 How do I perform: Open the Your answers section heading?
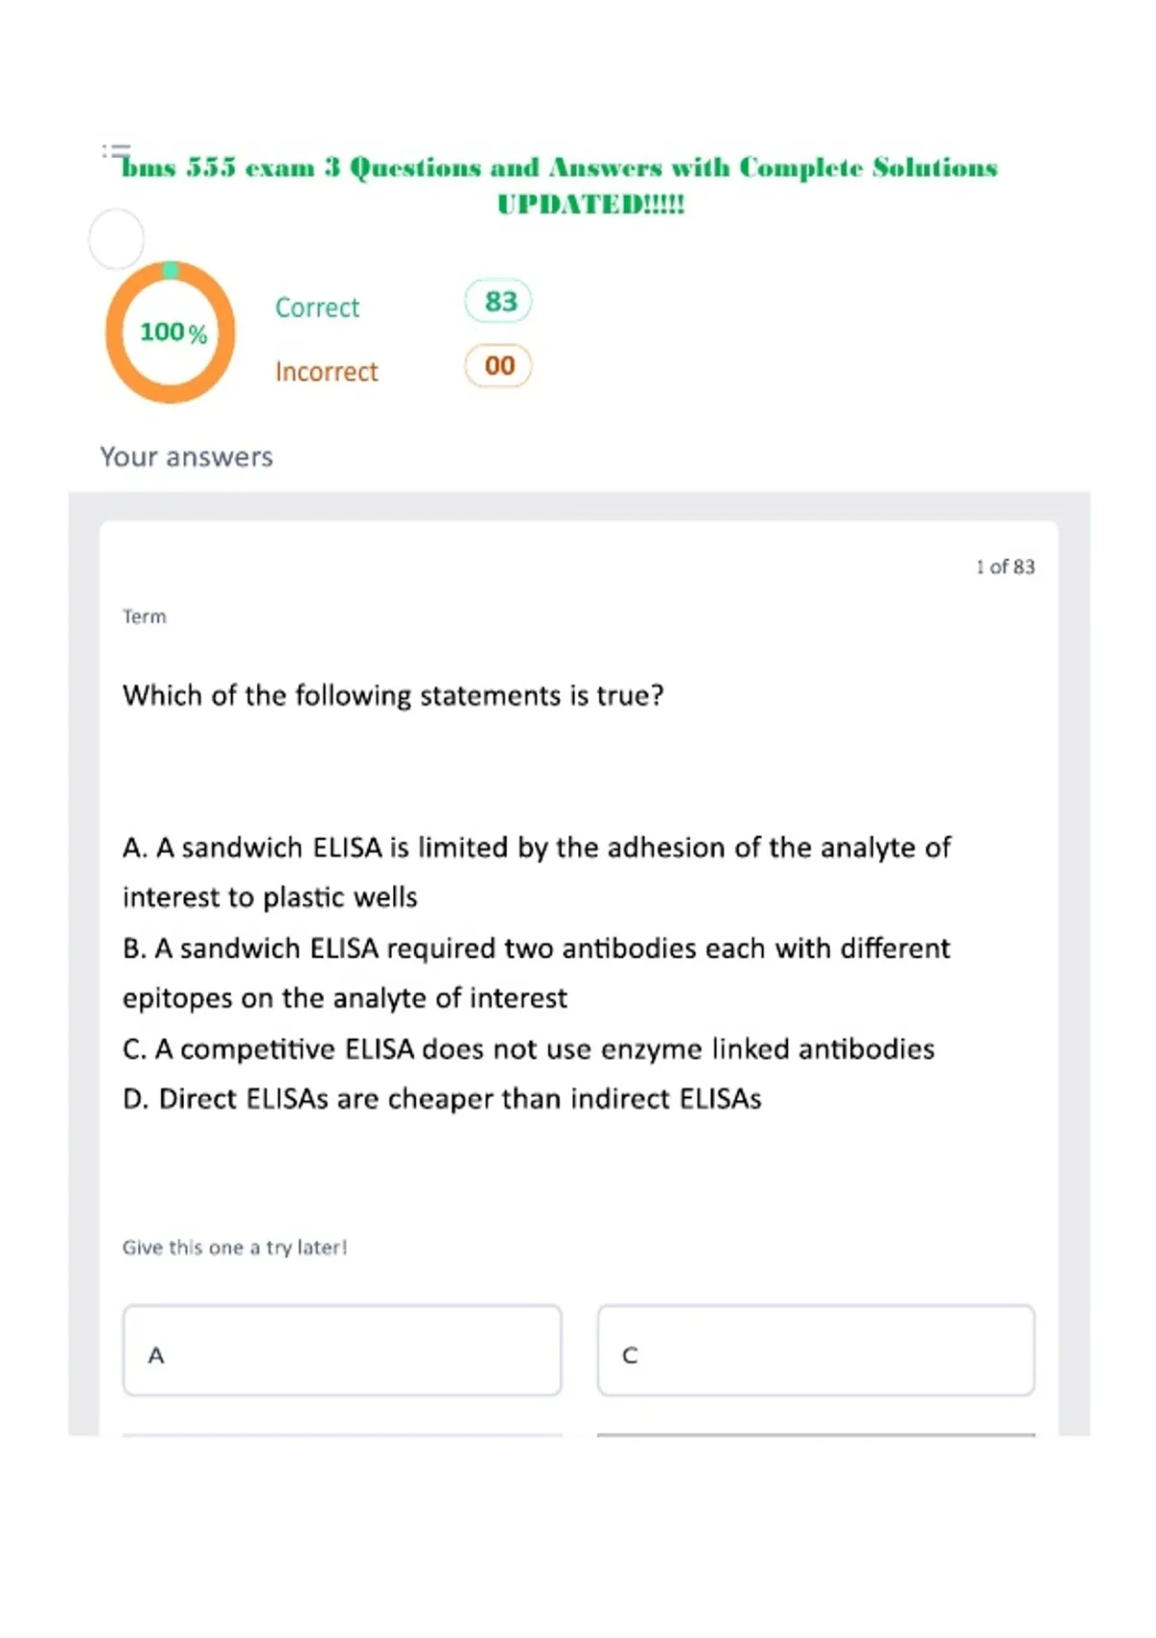pos(187,457)
